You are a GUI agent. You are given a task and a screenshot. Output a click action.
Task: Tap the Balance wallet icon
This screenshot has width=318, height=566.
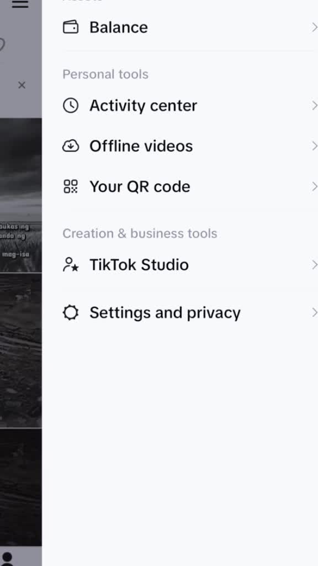click(71, 27)
